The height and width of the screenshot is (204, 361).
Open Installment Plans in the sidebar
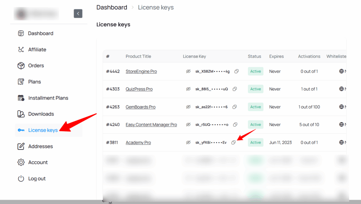48,98
